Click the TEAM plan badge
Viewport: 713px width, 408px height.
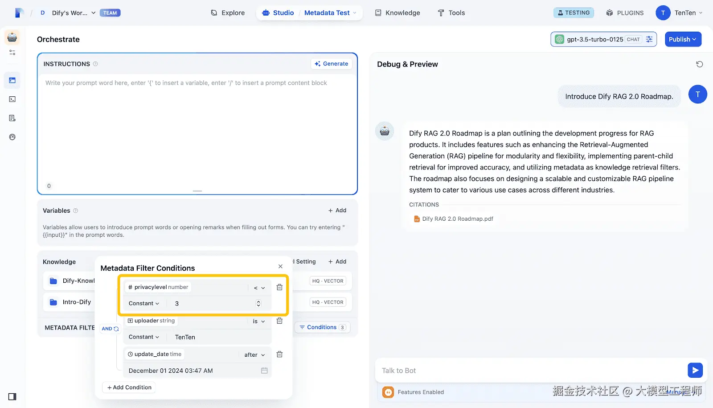(110, 13)
